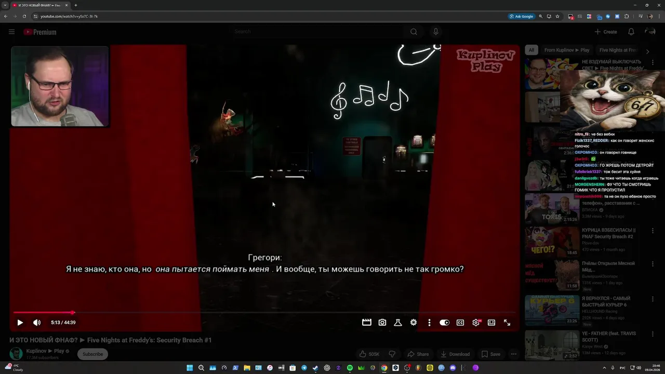Open the vertical three-dots player menu

[429, 323]
